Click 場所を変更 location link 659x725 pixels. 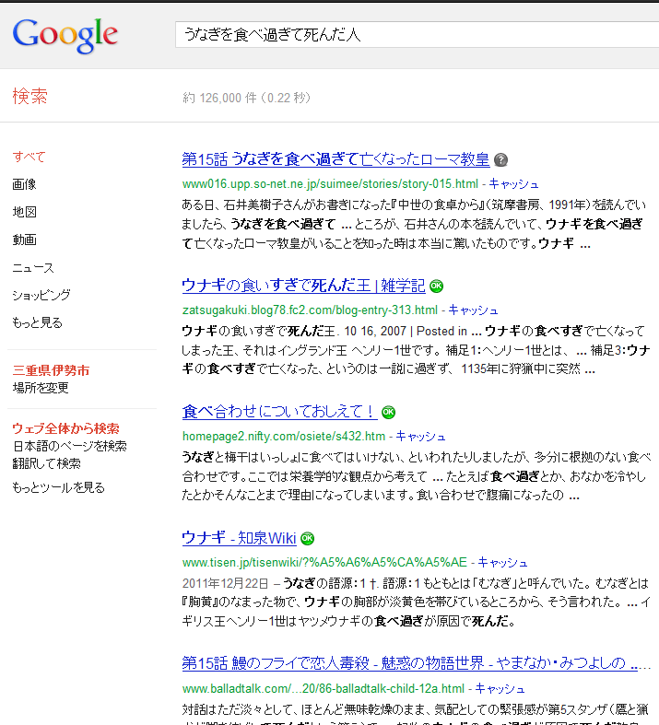(41, 388)
